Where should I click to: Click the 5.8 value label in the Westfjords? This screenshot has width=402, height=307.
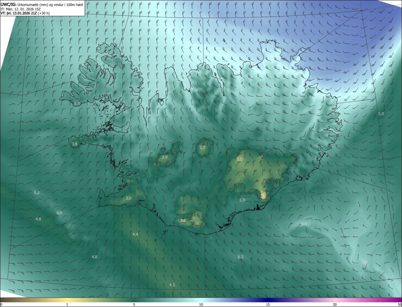point(77,103)
